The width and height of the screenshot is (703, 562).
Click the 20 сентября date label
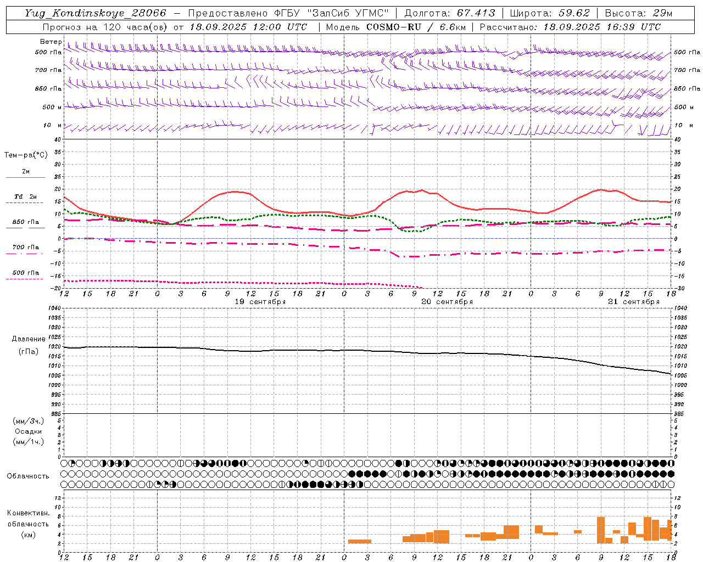[447, 302]
